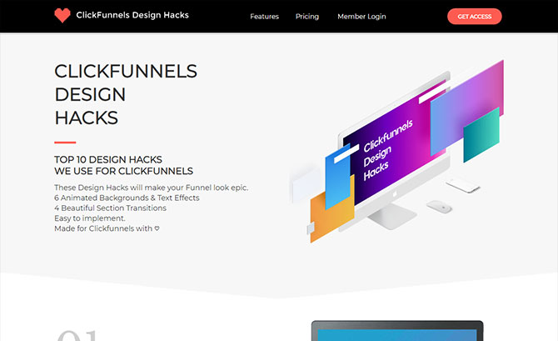Open the Features nav link
This screenshot has width=558, height=341.
264,17
